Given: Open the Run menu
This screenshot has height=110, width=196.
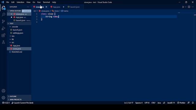Looking at the screenshot, I should (39, 2).
